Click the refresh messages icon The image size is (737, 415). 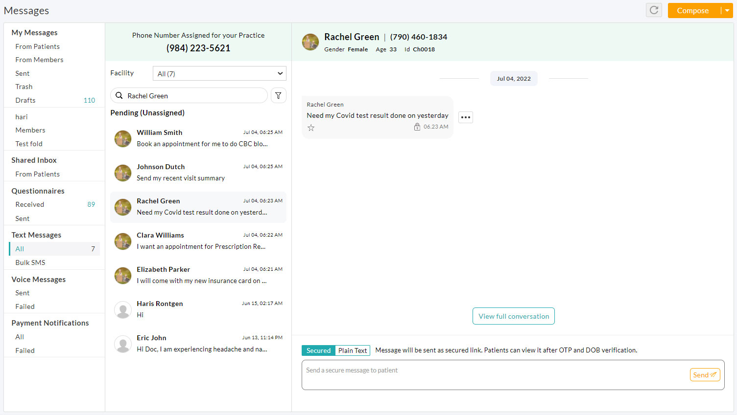click(x=654, y=10)
